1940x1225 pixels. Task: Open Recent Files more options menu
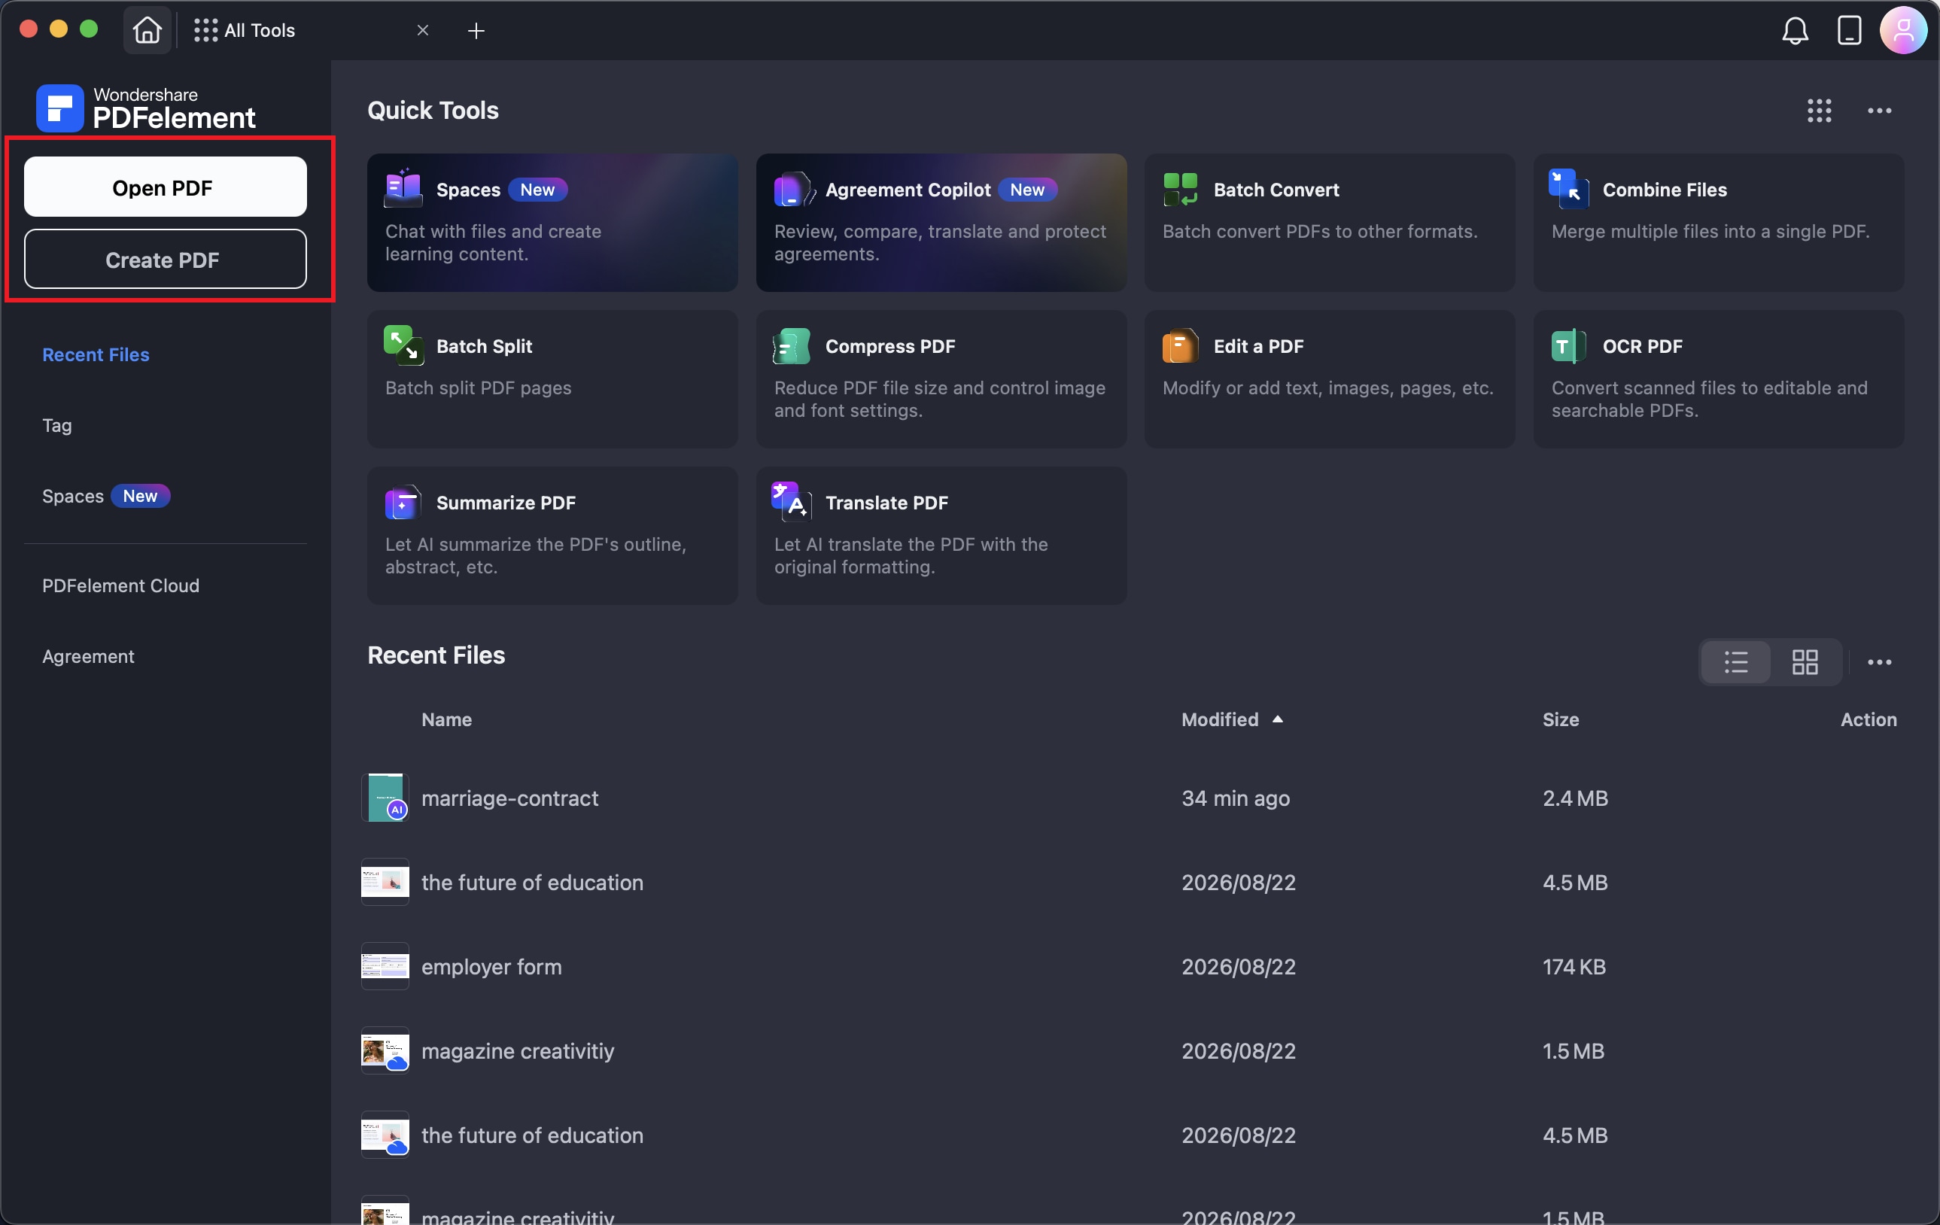click(x=1880, y=662)
